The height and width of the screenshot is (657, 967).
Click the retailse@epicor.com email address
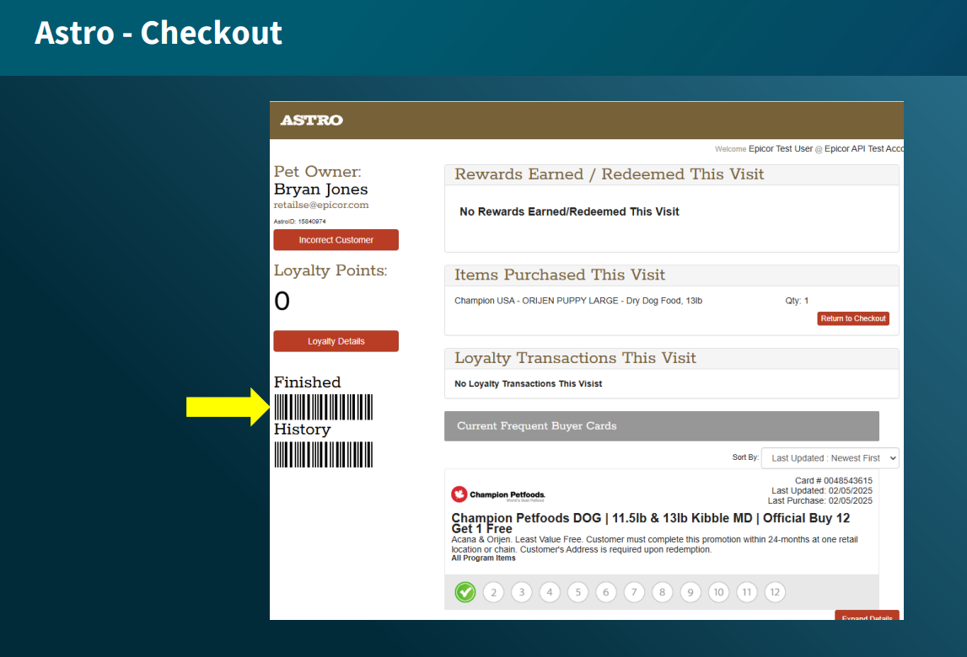(320, 205)
